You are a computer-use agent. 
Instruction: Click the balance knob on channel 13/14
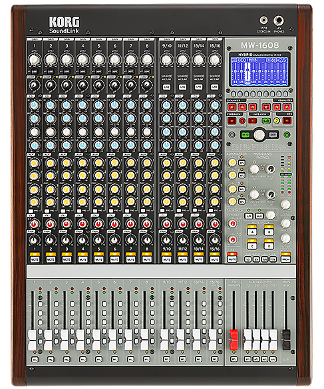199,240
